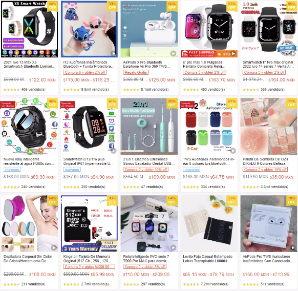Image resolution: width=298 pixels, height=291 pixels.
Task: Click the Kingston 512GB micro SD thumbnail
Action: [89, 224]
